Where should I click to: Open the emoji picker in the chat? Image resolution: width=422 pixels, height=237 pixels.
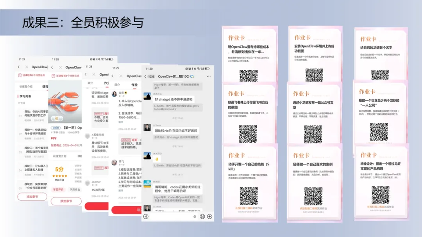(202, 216)
